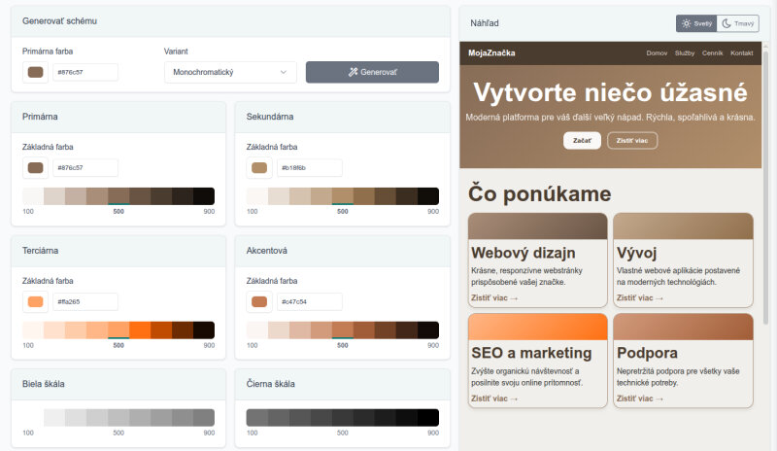777x451 pixels.
Task: Click the Čo ponúkame section heading
Action: click(540, 194)
